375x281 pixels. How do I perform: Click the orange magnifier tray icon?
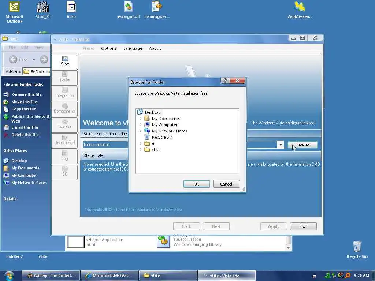point(348,276)
